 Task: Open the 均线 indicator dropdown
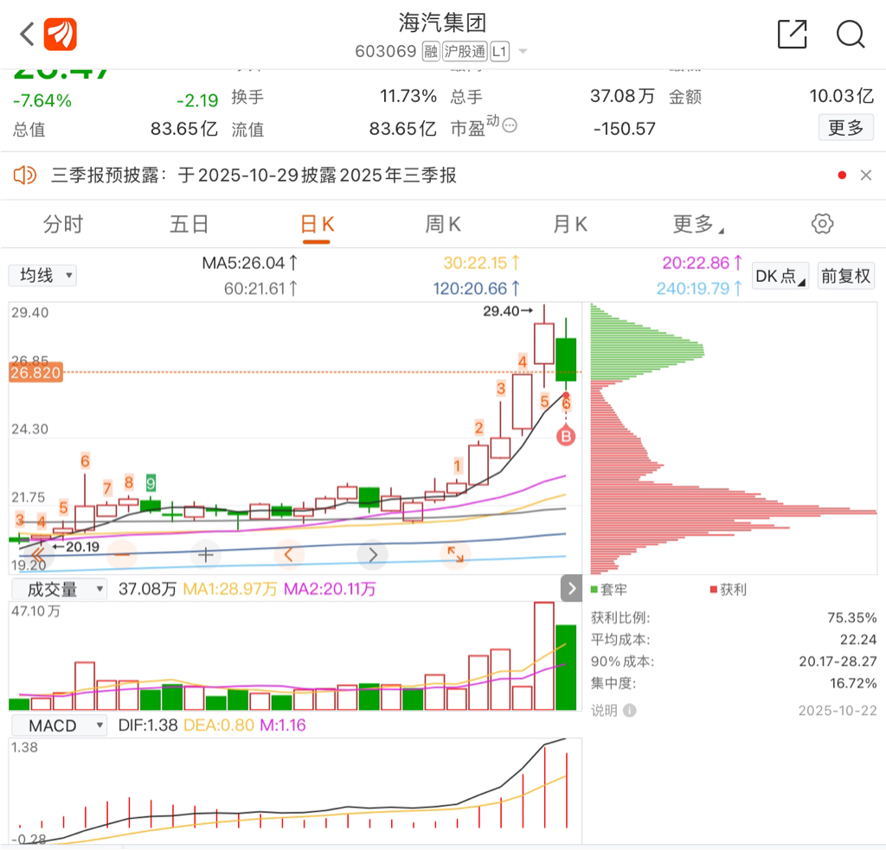[x=43, y=276]
